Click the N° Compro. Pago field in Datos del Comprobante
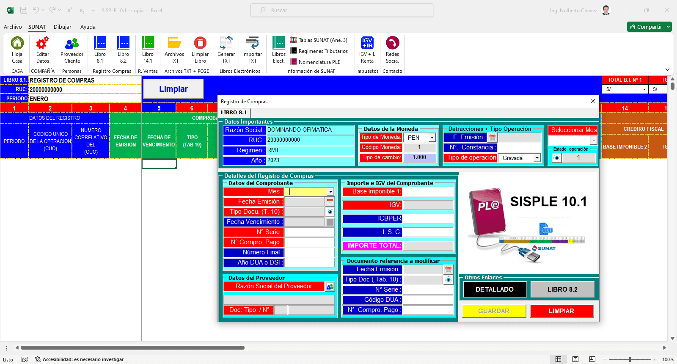The width and height of the screenshot is (677, 364). pyautogui.click(x=309, y=243)
